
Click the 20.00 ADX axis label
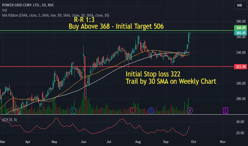point(240,133)
